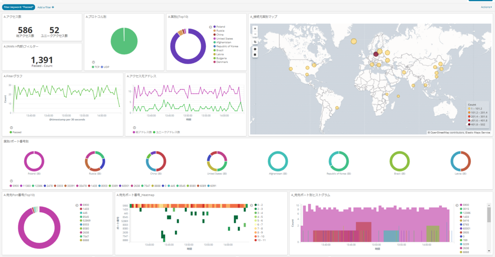Screen dimensions: 495x257
Task: Select Bulgaria in country legend
Action: pyautogui.click(x=221, y=58)
